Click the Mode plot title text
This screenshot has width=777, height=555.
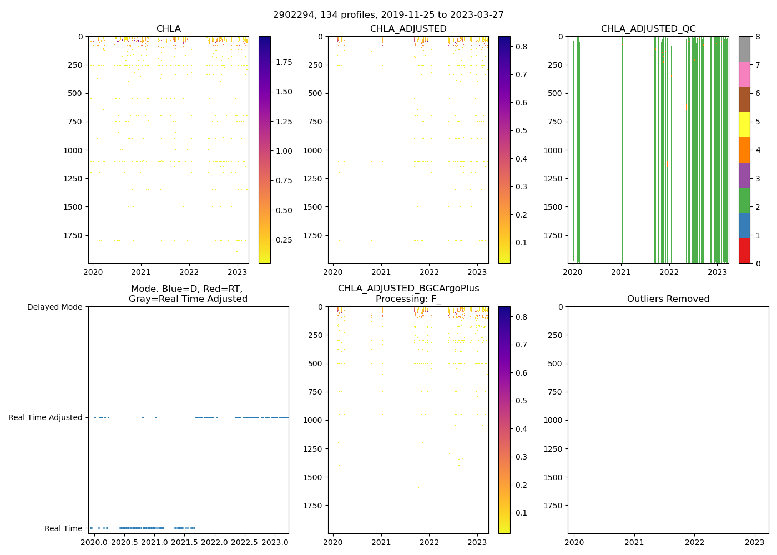(188, 294)
